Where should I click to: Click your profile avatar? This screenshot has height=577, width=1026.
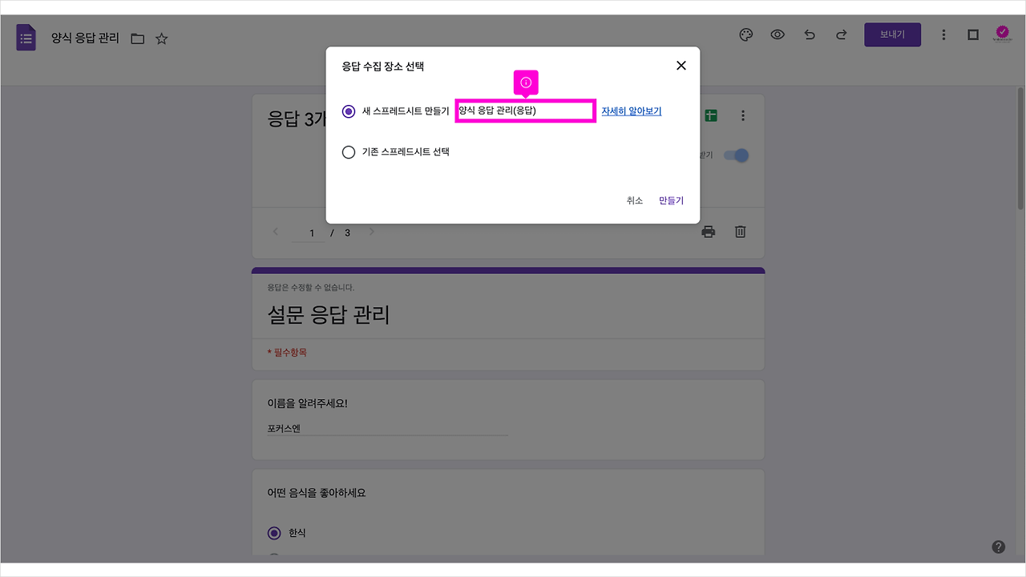pos(1001,33)
